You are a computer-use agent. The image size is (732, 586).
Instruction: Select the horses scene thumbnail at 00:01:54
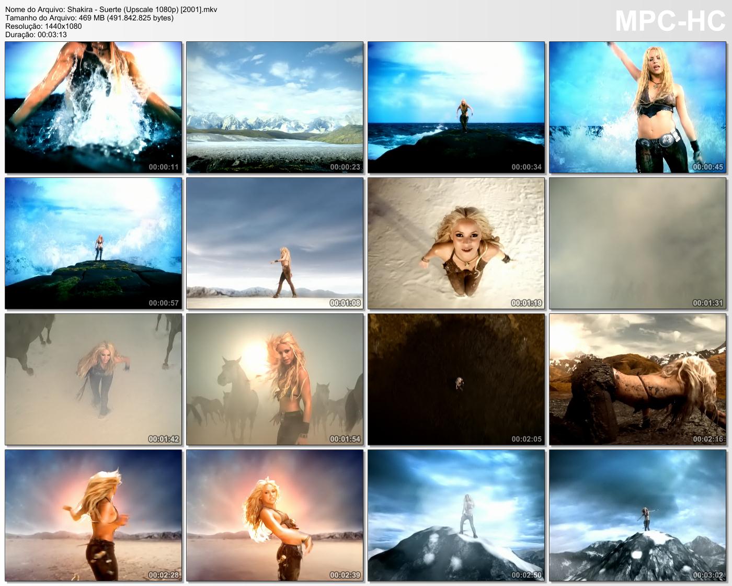point(275,379)
